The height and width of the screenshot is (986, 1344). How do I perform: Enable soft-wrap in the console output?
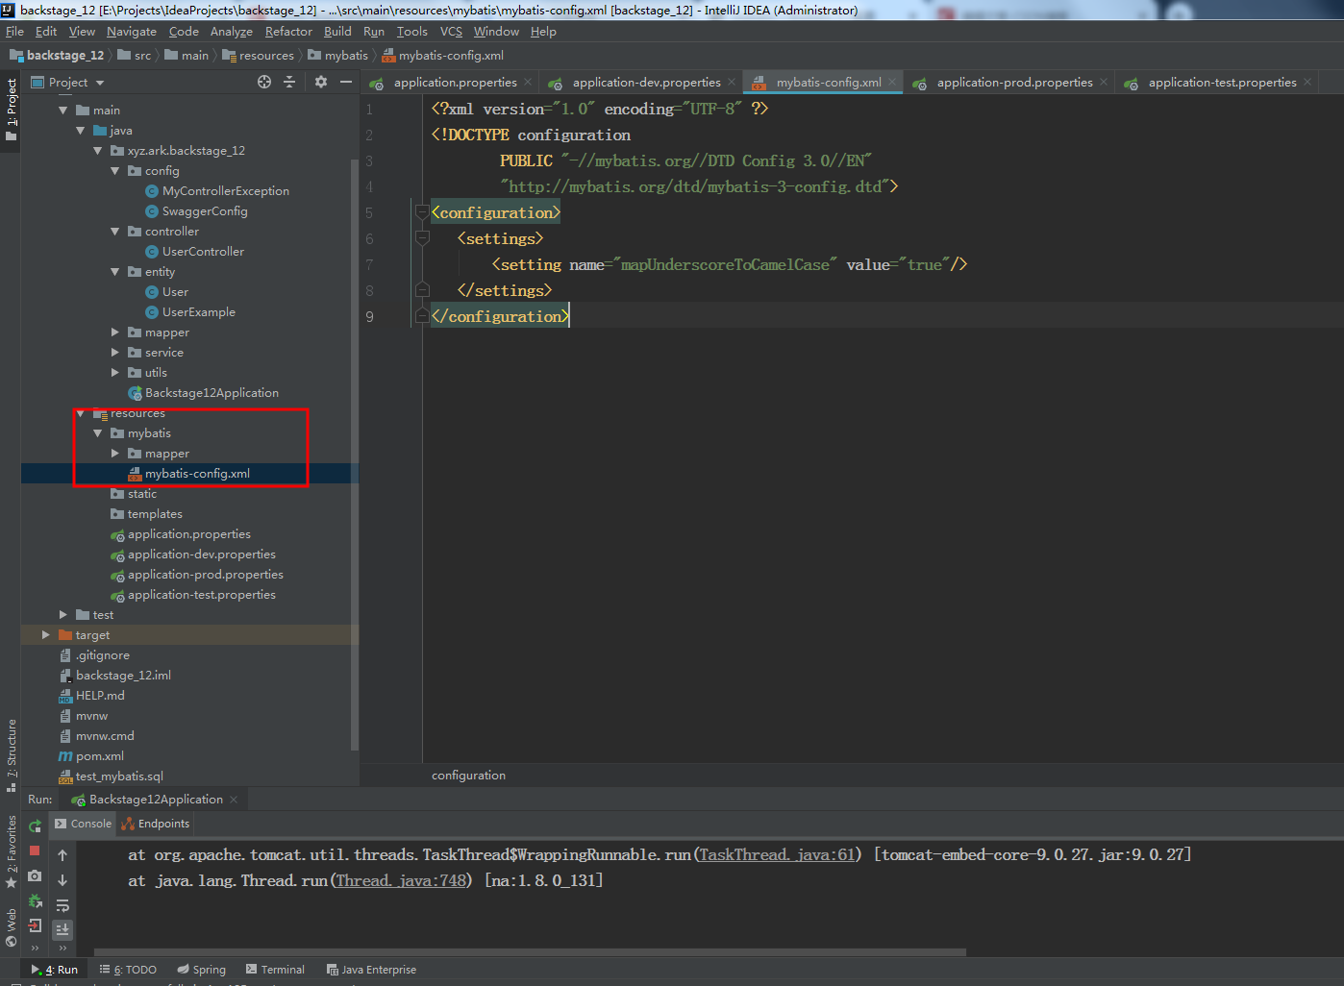62,903
